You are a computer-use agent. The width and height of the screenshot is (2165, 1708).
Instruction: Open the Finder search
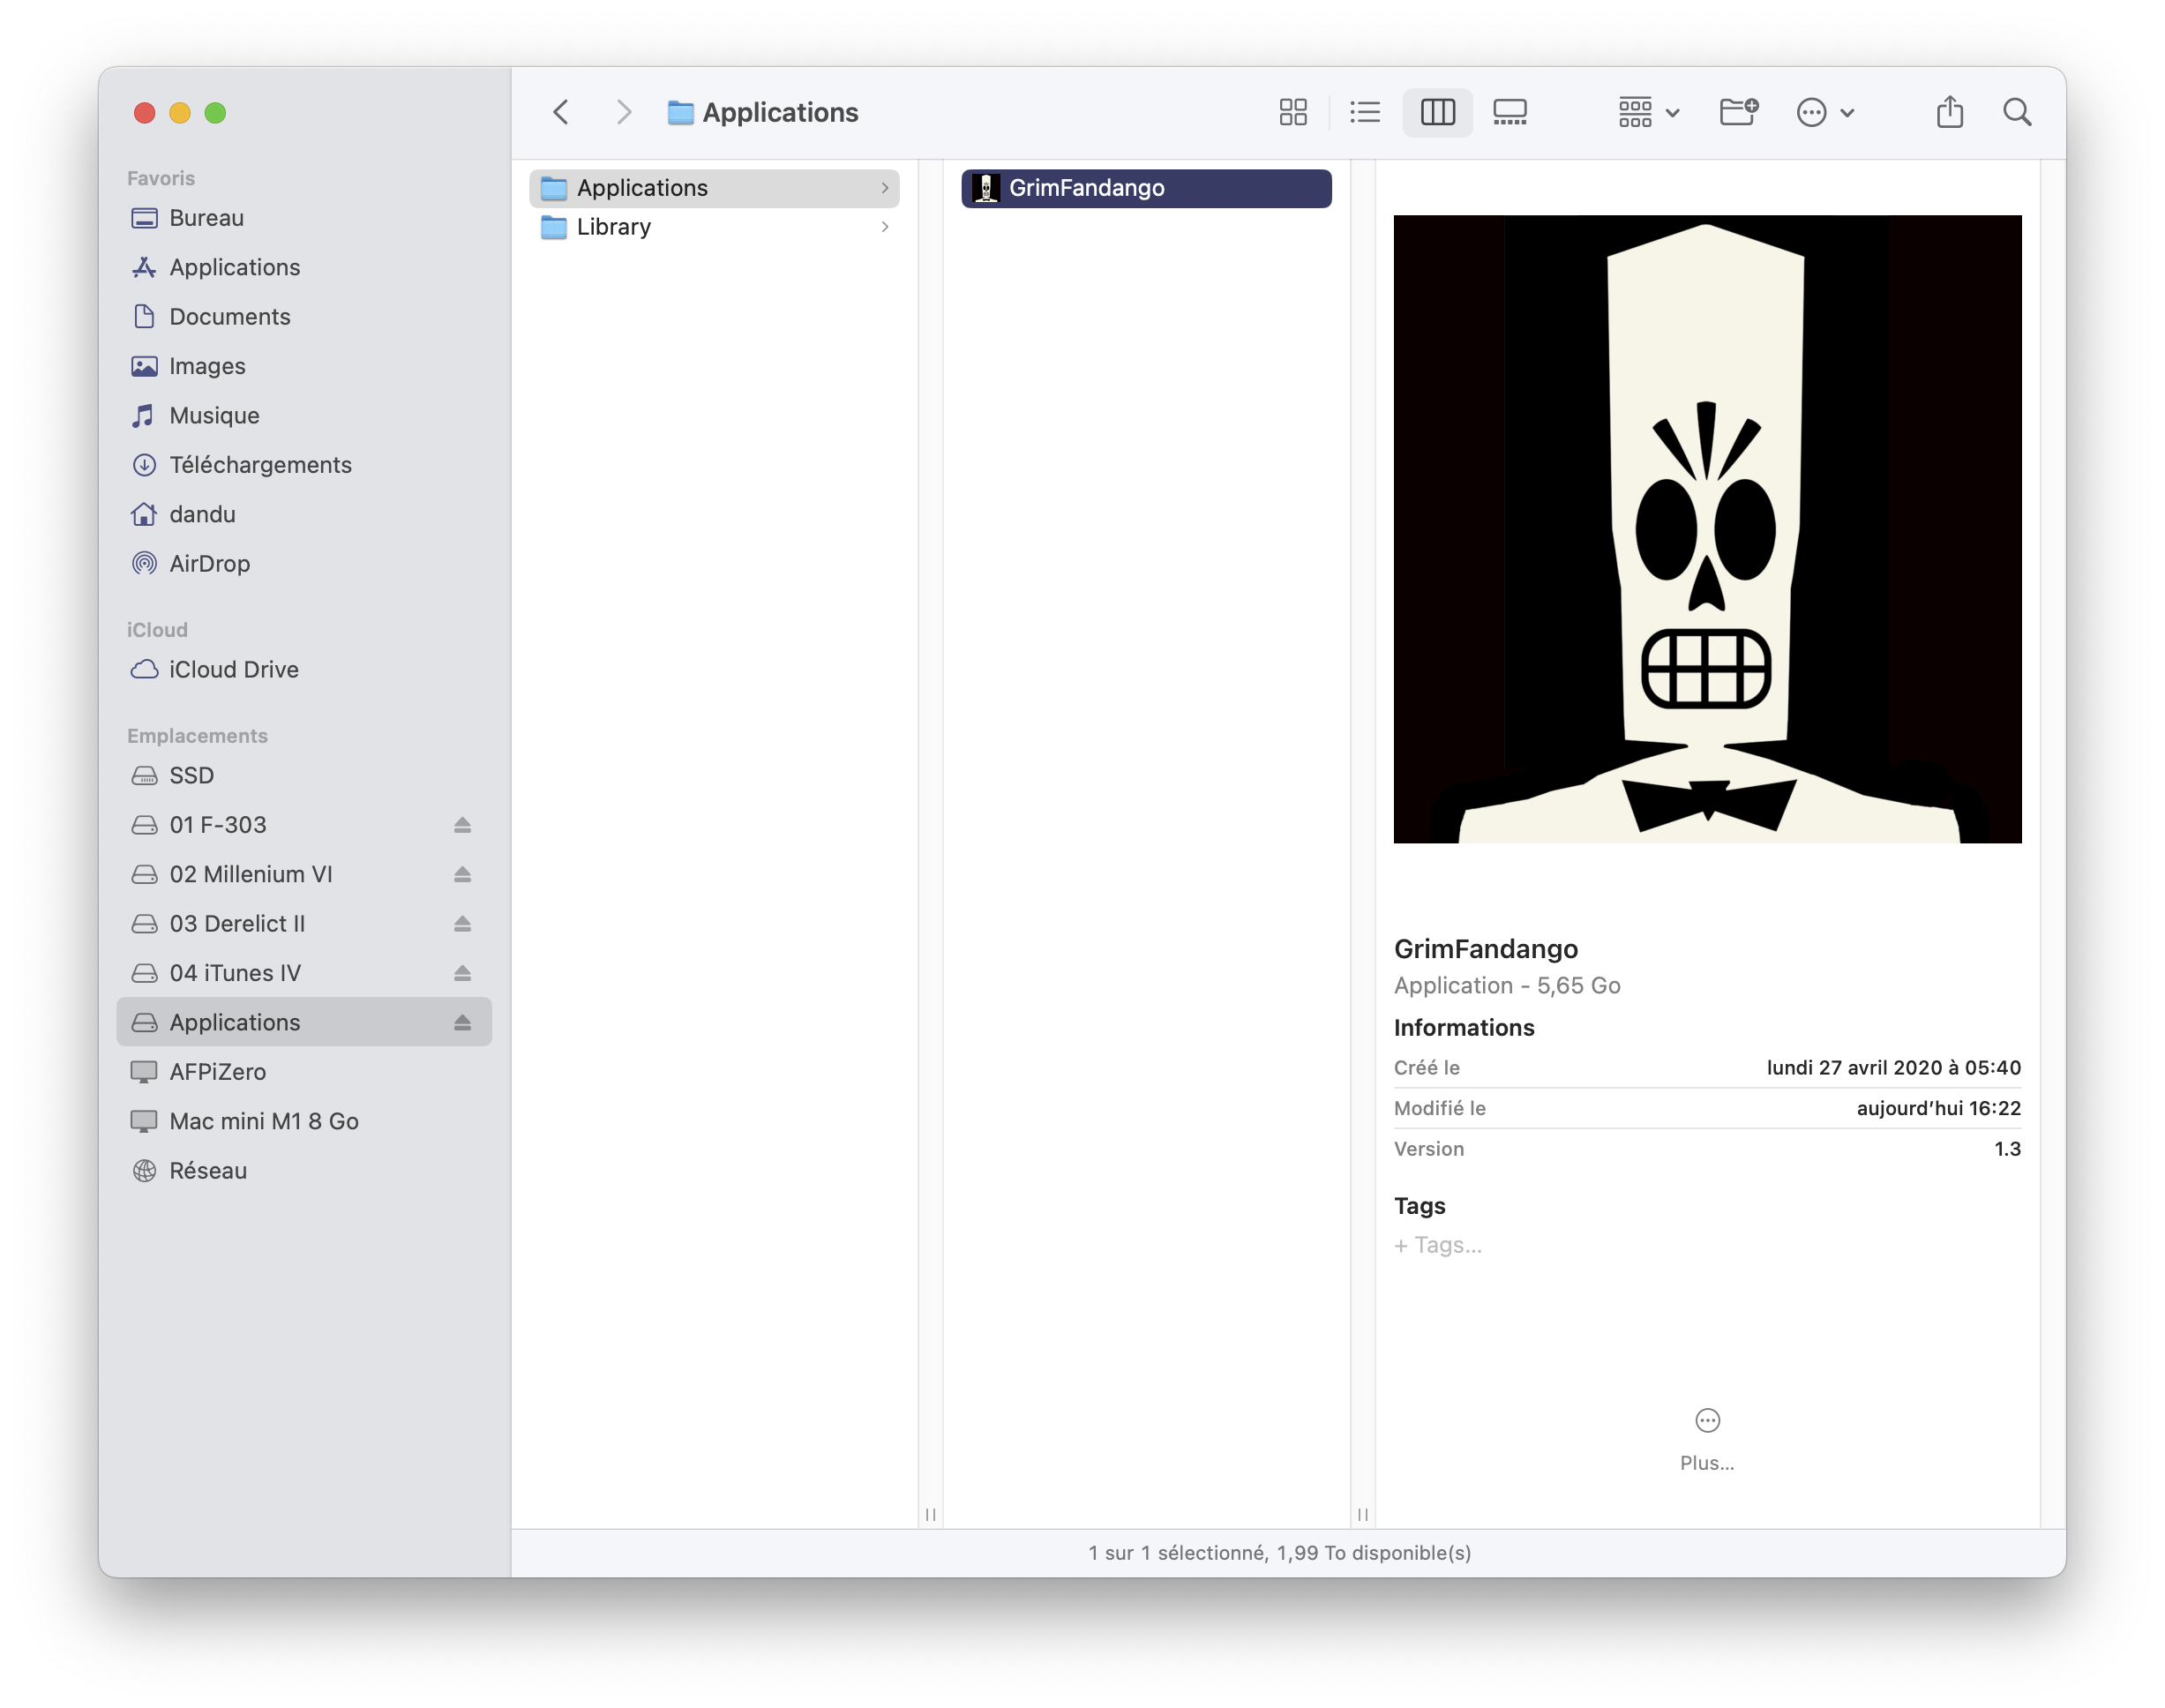(x=2017, y=112)
